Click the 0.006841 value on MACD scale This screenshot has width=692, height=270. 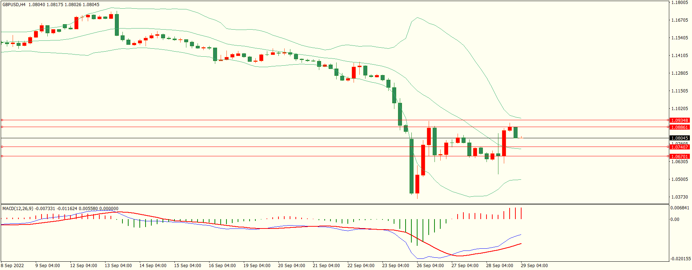(x=680, y=208)
